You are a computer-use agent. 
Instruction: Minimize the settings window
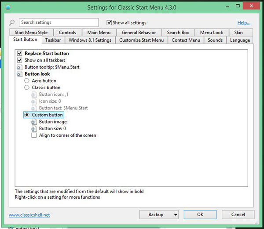coord(227,7)
